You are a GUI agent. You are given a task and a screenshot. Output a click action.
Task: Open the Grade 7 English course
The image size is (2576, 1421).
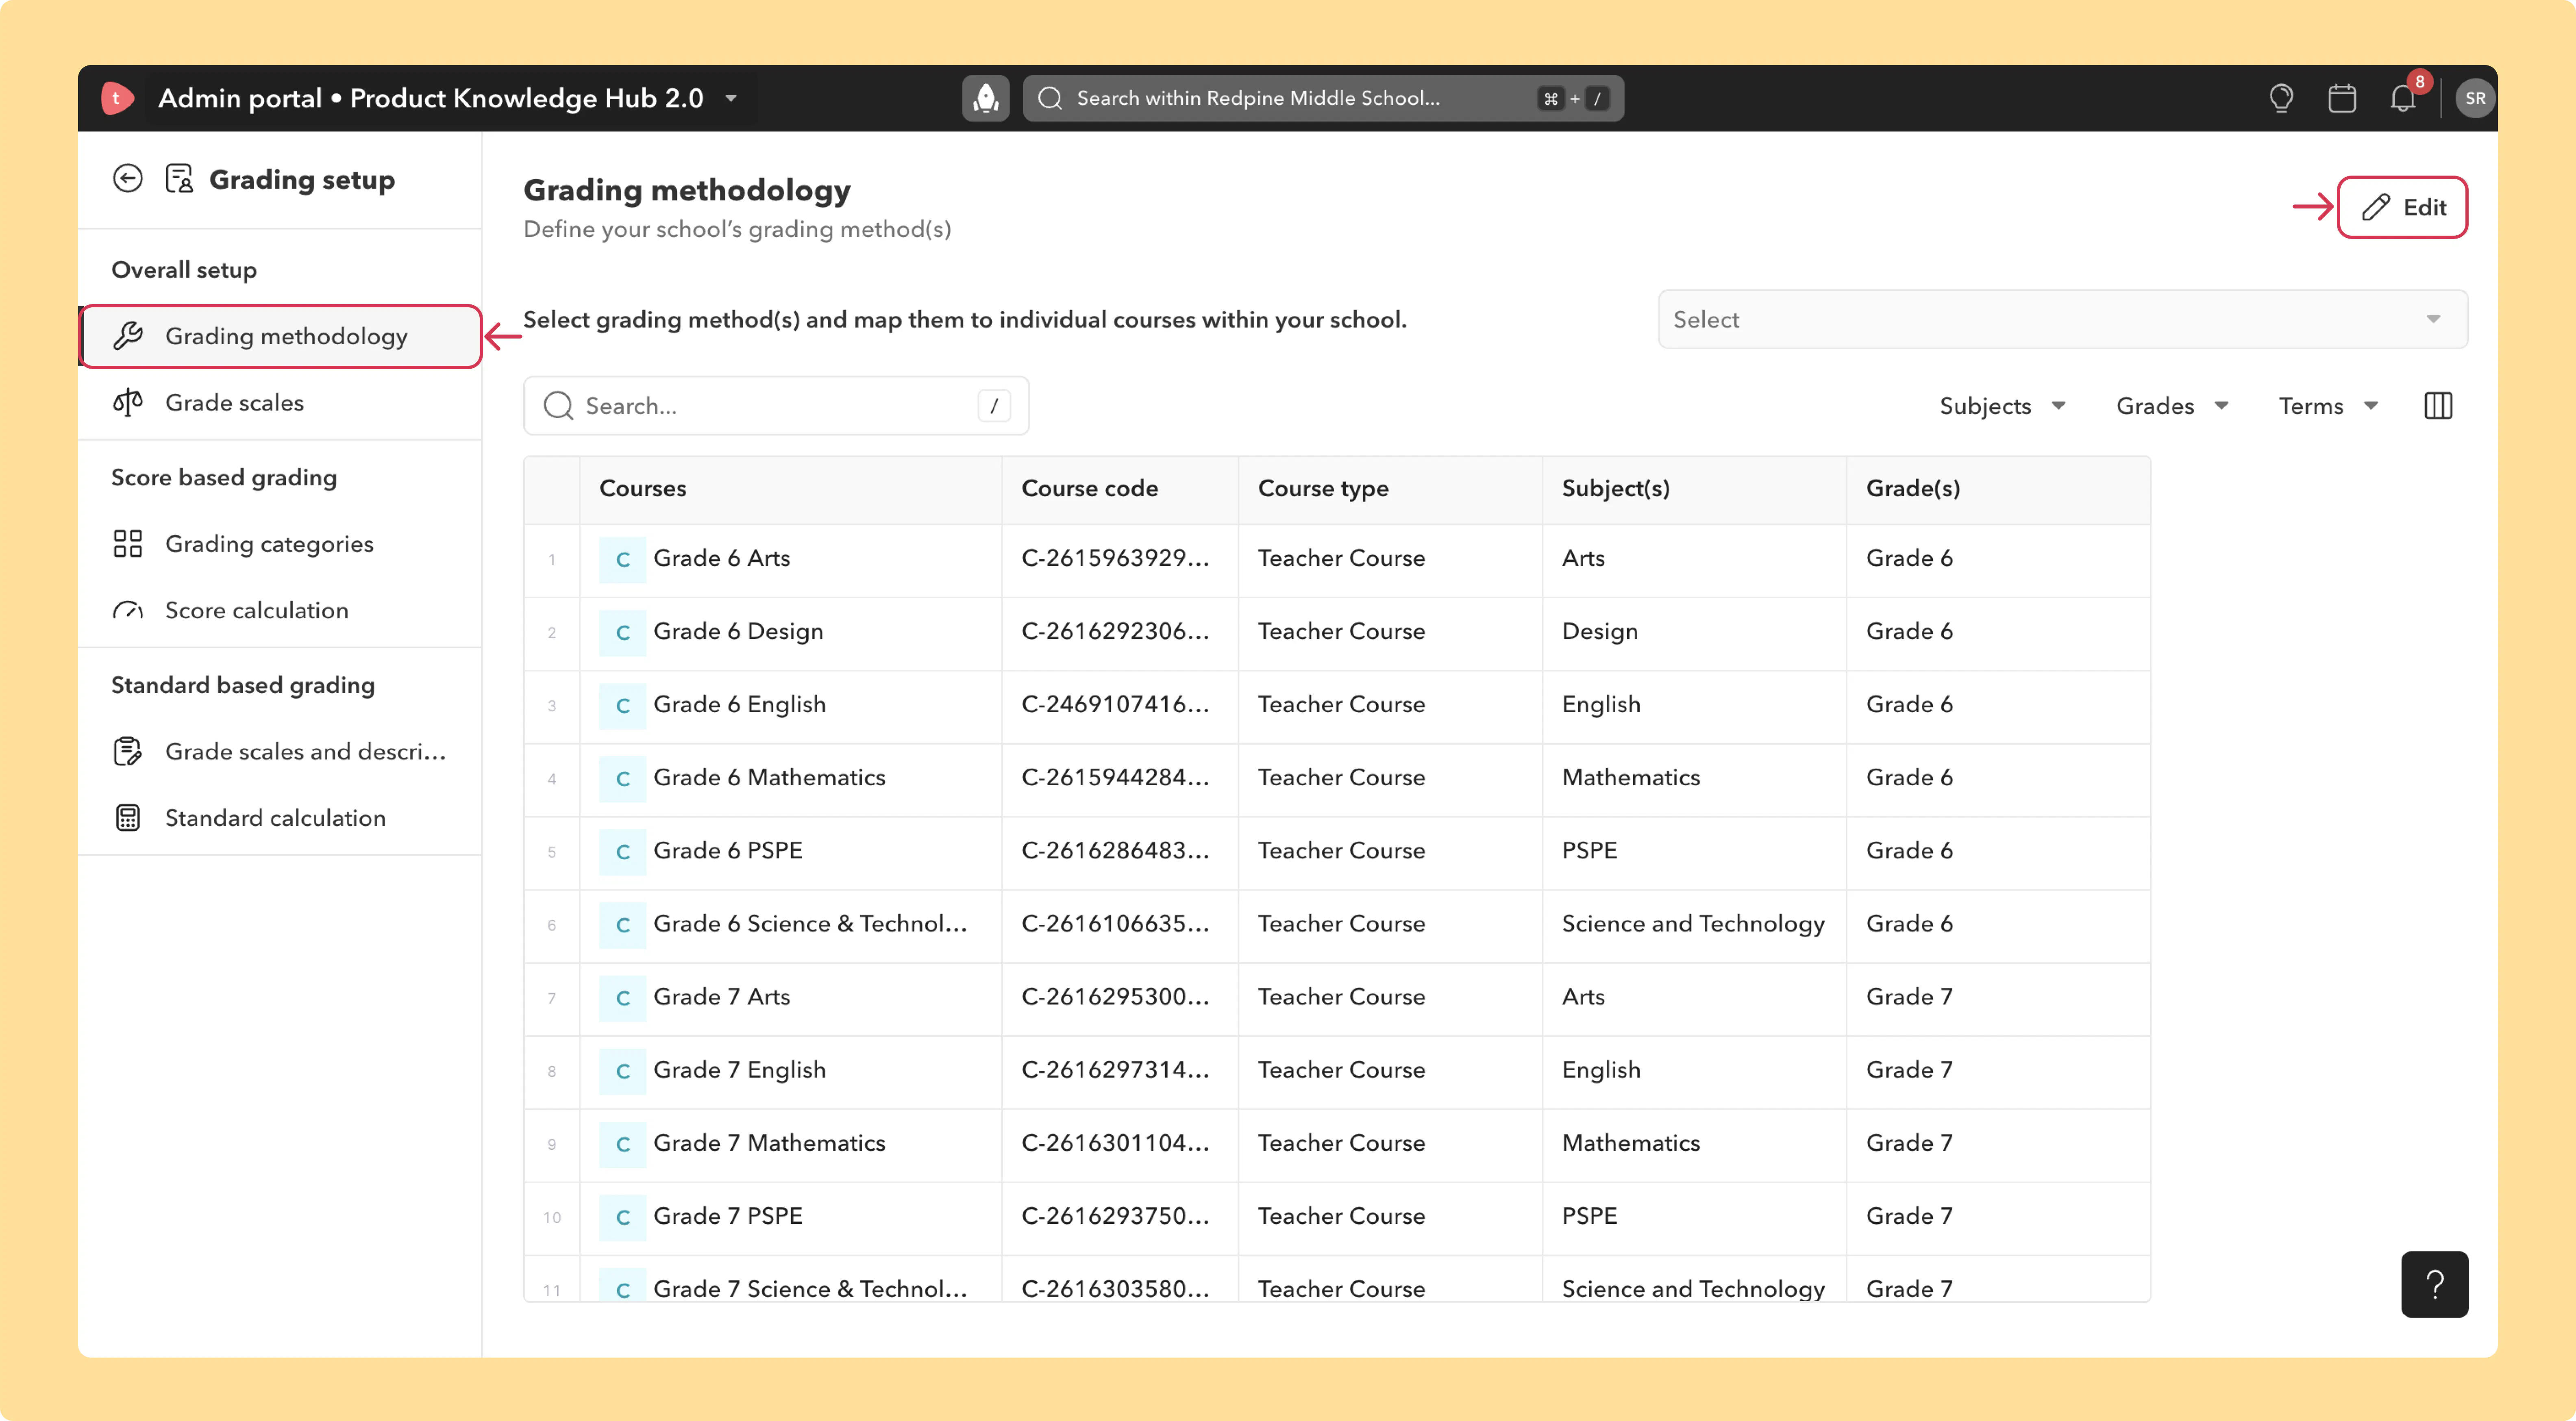pos(739,1070)
